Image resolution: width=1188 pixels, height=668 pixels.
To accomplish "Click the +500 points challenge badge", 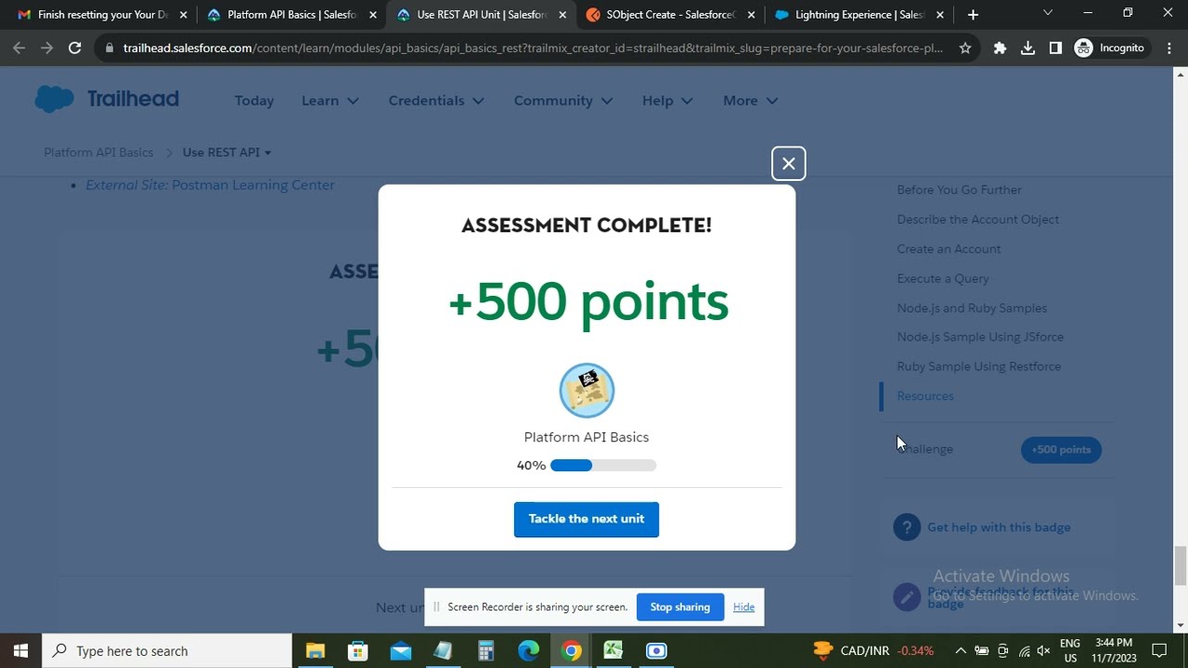I will 1061,450.
